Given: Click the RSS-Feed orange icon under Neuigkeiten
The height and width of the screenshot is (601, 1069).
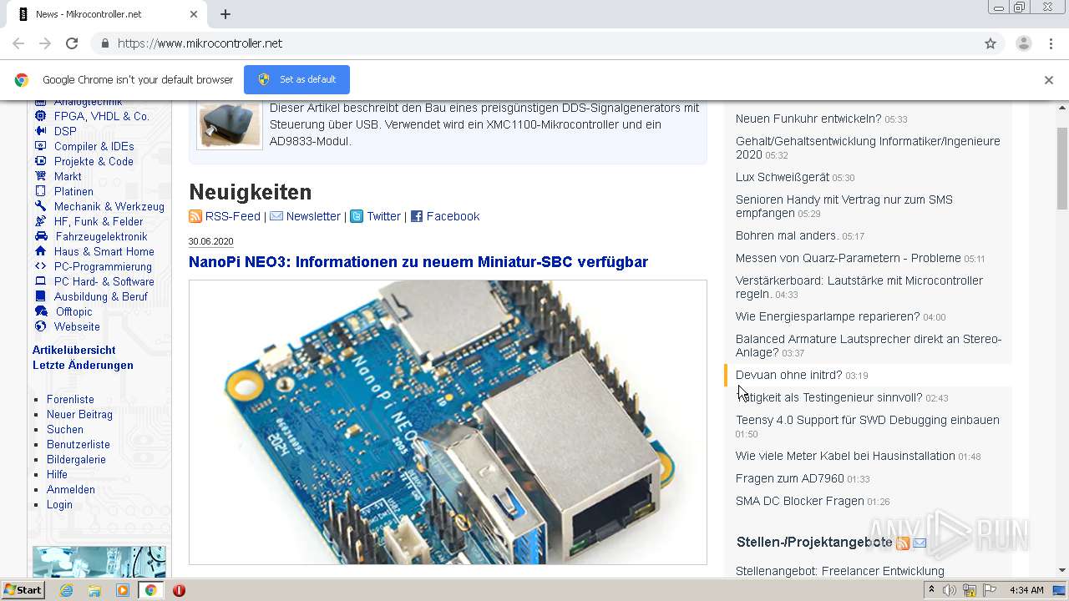Looking at the screenshot, I should (195, 216).
